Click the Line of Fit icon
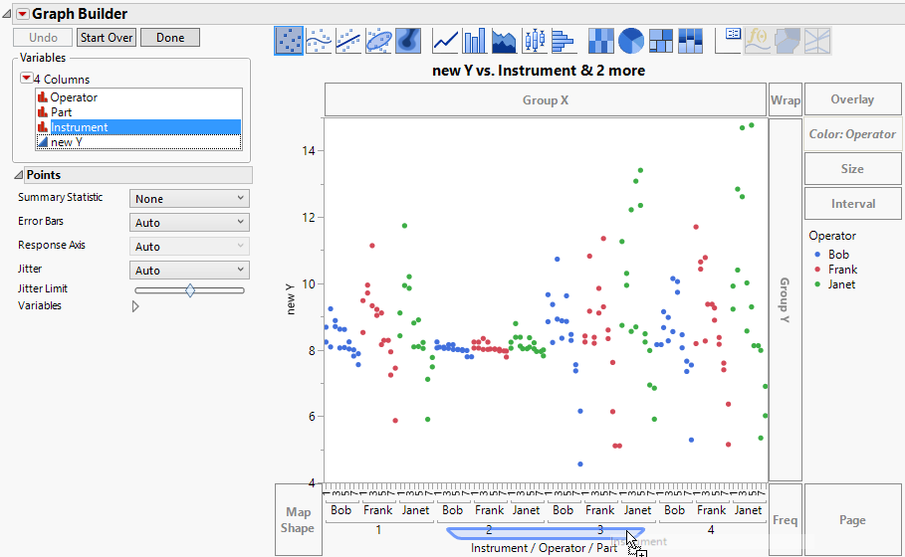905x557 pixels. click(348, 40)
